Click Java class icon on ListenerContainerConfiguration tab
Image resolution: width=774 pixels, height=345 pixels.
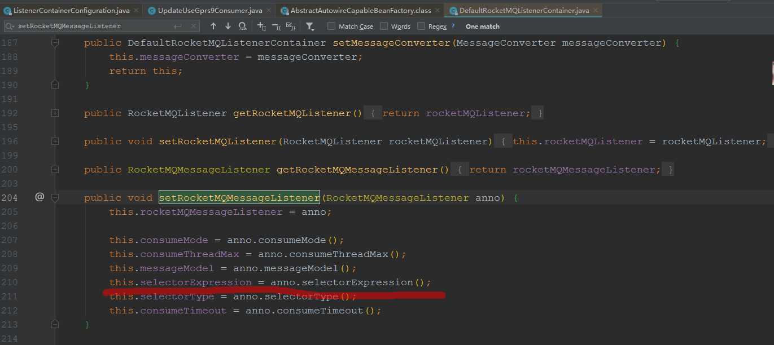point(7,11)
